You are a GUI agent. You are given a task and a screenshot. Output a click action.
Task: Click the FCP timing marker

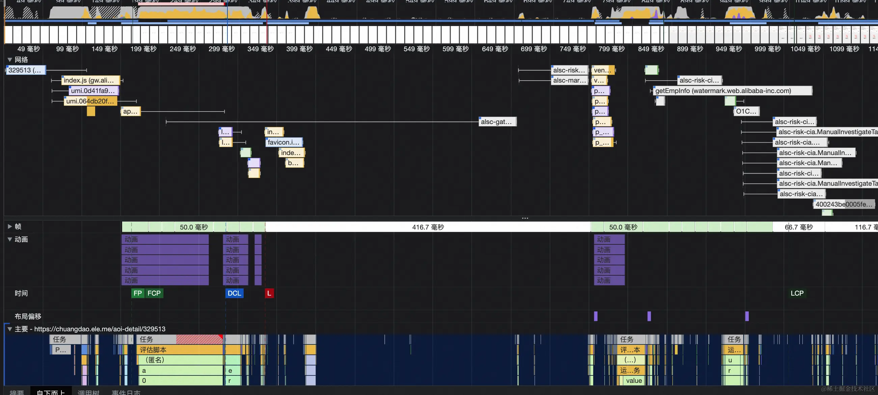pos(154,293)
